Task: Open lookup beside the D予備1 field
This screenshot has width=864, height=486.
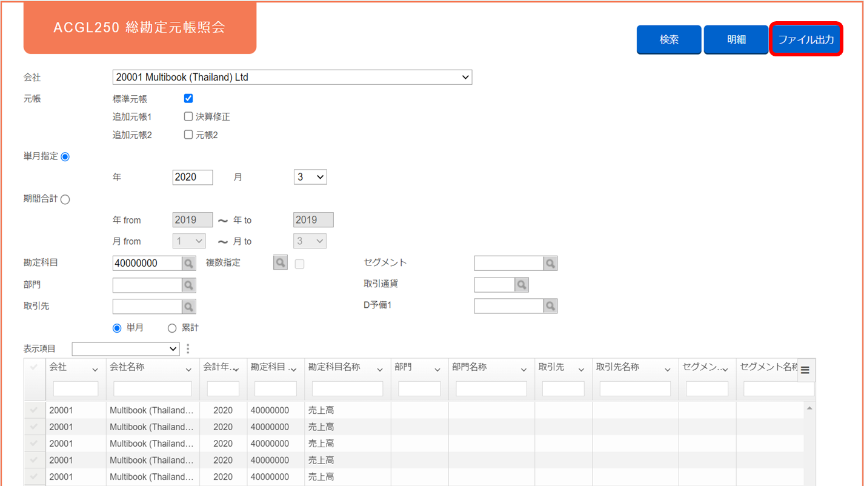Action: tap(550, 306)
